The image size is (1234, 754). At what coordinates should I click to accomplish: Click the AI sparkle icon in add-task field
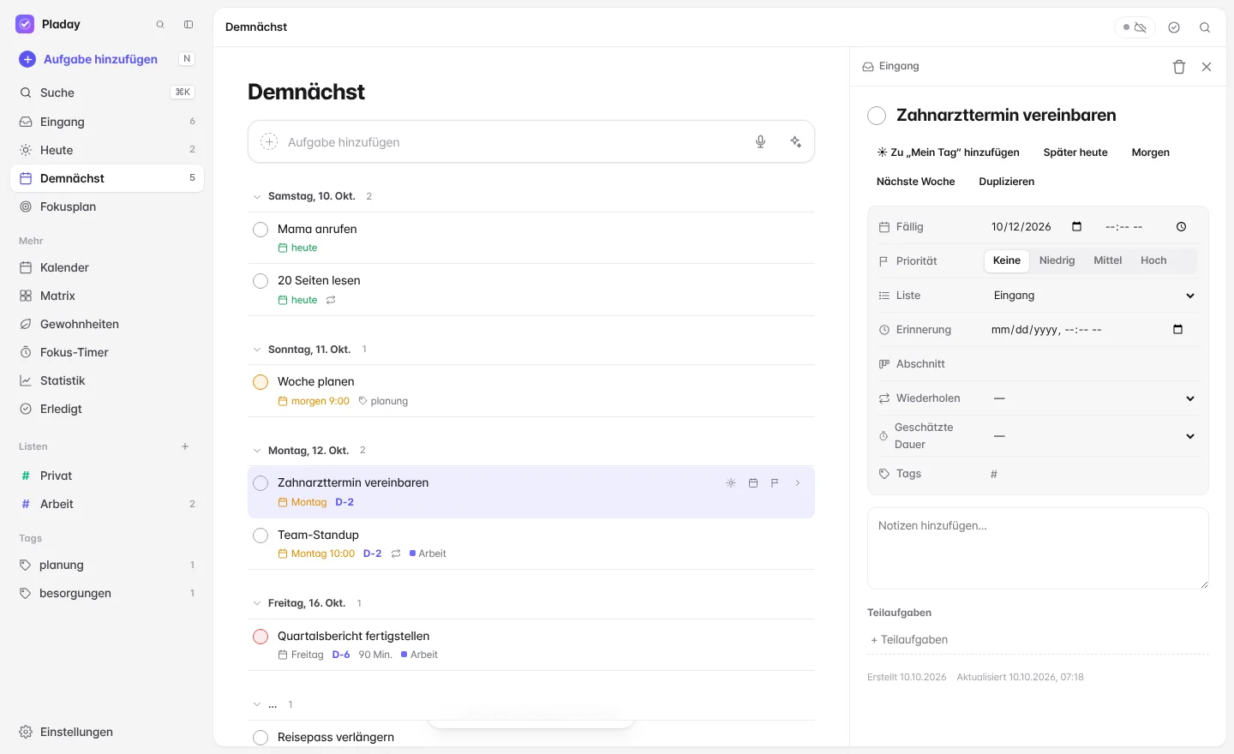click(x=796, y=142)
